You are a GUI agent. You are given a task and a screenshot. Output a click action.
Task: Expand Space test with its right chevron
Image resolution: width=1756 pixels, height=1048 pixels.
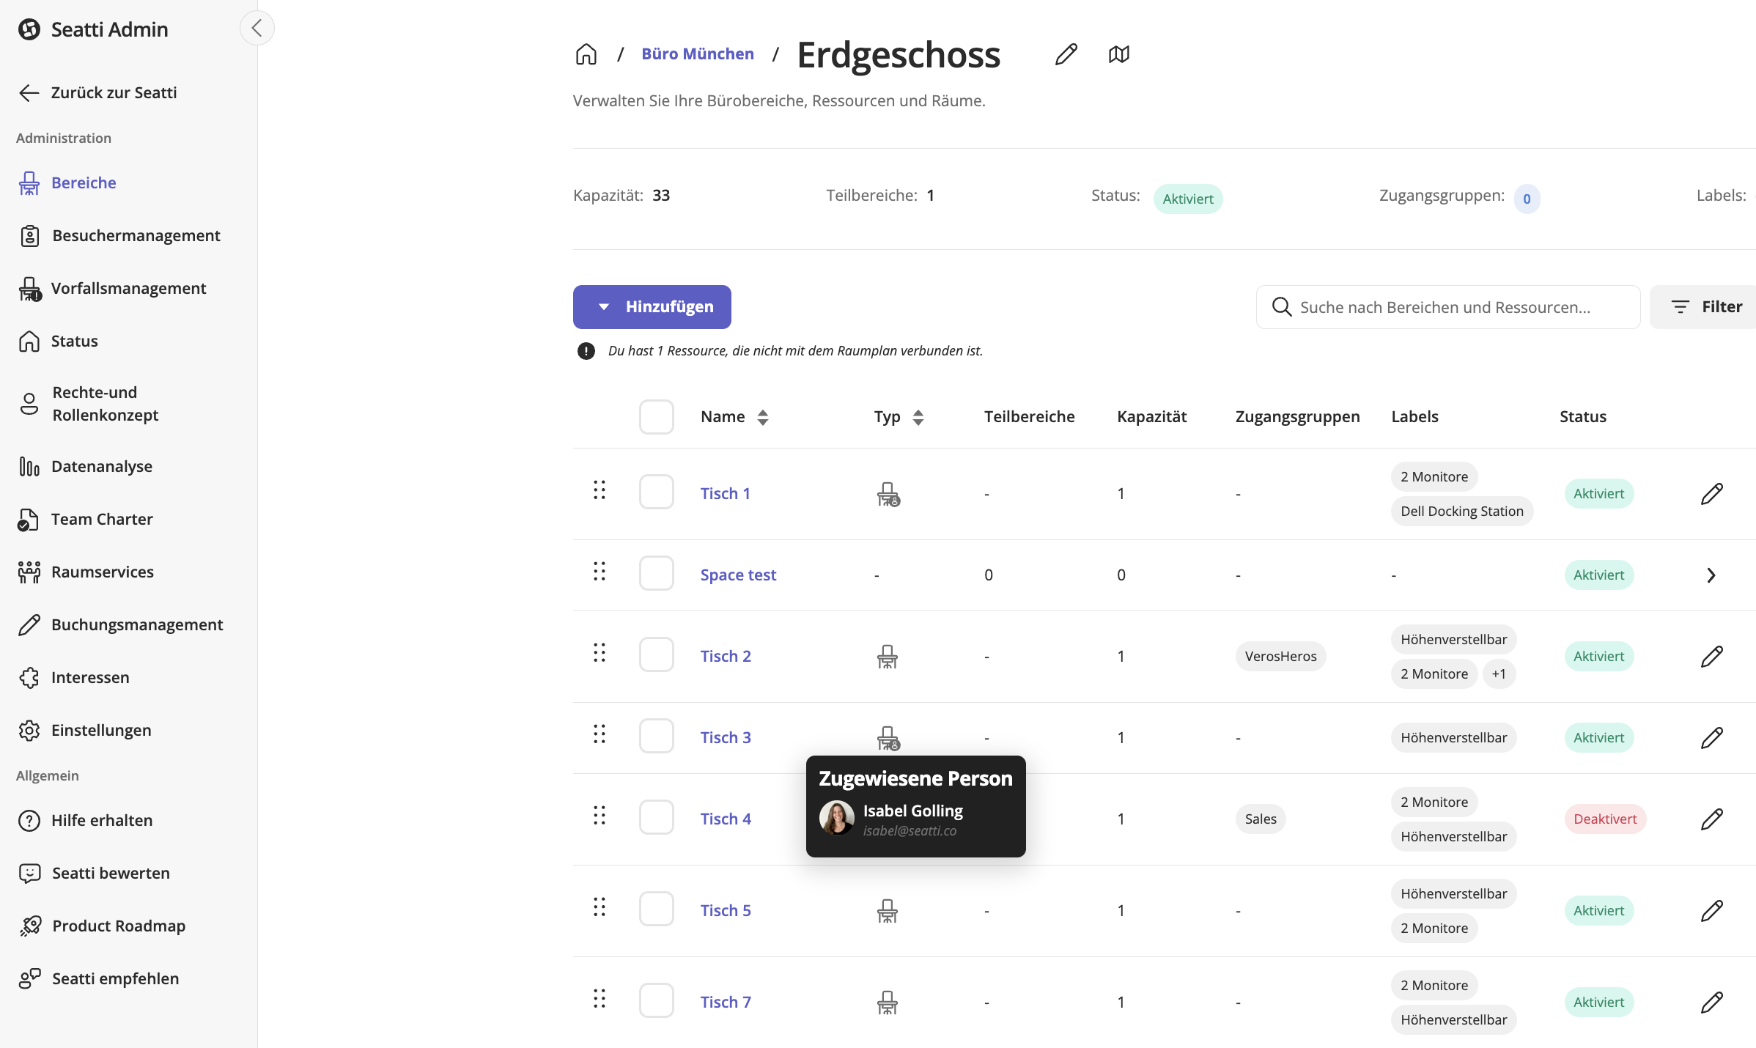(x=1711, y=575)
